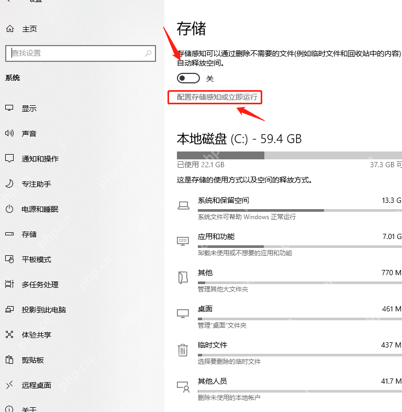Click the 卸载未使用或不想要的应用和功能 description
Screen dimensions: 402x412
tap(245, 253)
